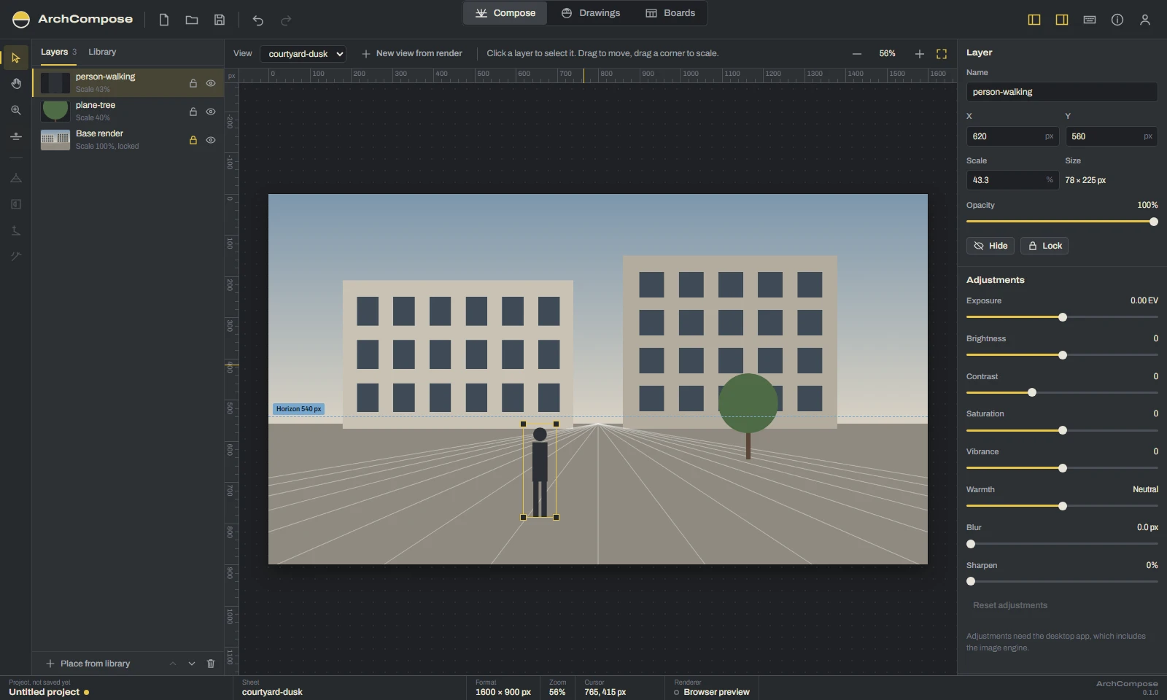Hide the Base render layer eye
Screen dimensions: 1167x700
(x=211, y=140)
